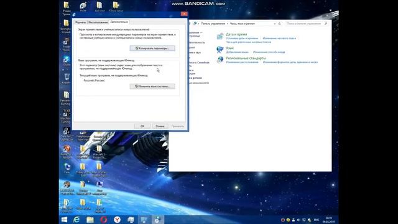The image size is (398, 224).
Task: Confirm the dialog with OK
Action: coord(142,126)
